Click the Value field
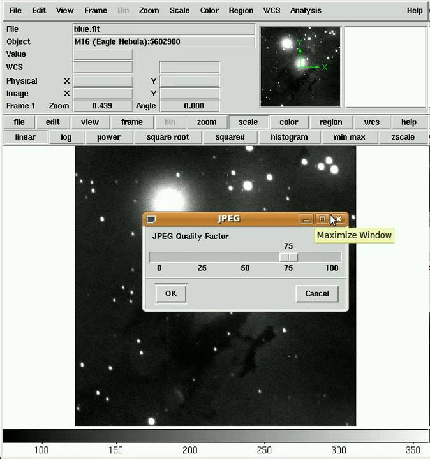This screenshot has width=430, height=459. [x=103, y=54]
